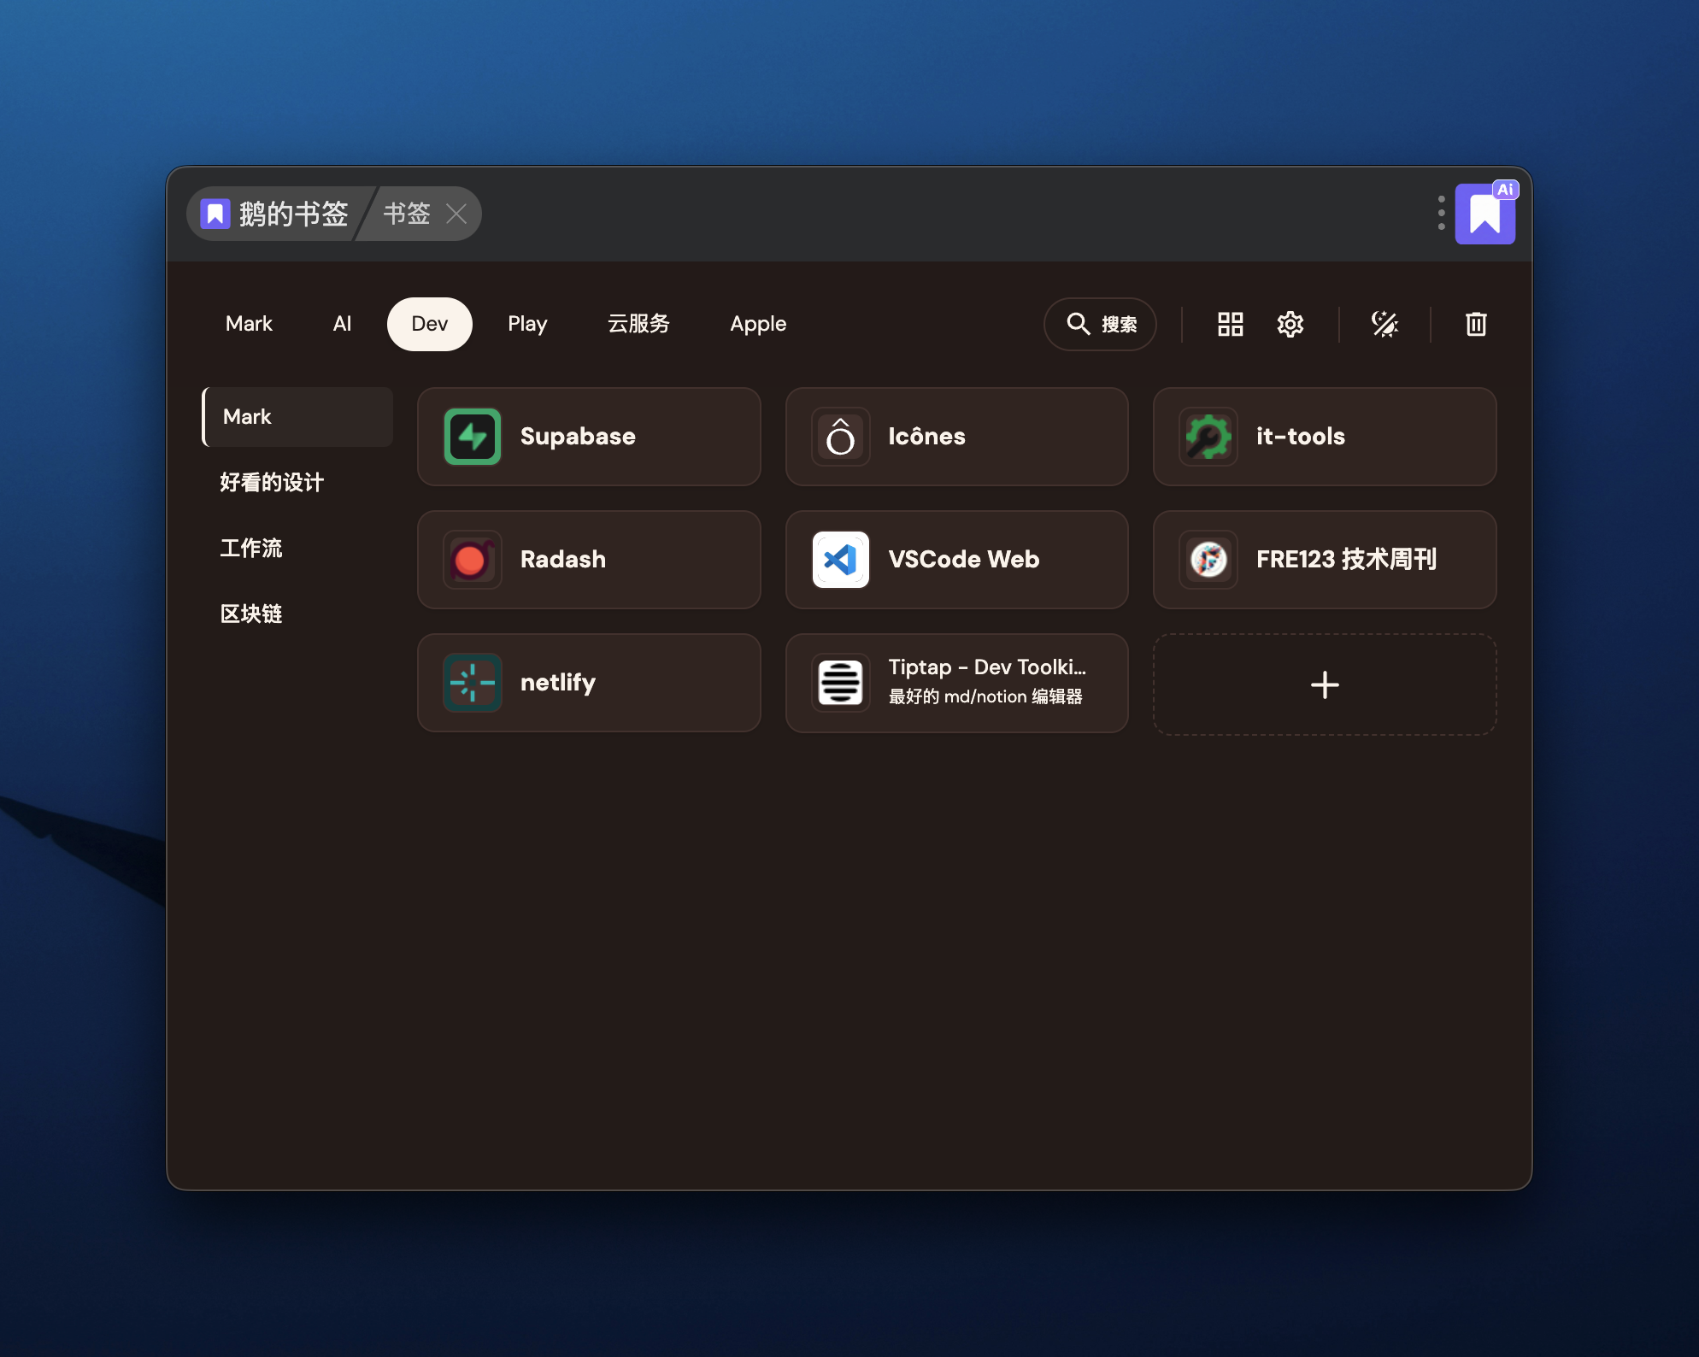Click the magic wand theme icon
The height and width of the screenshot is (1357, 1699).
pos(1384,324)
